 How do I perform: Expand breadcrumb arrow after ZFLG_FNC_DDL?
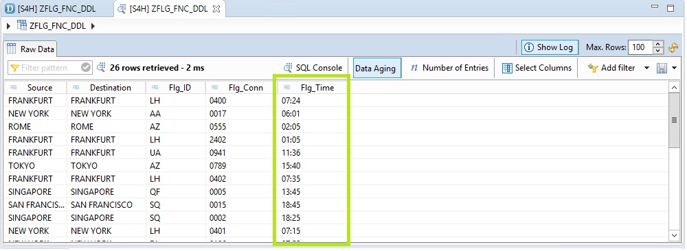pyautogui.click(x=93, y=26)
